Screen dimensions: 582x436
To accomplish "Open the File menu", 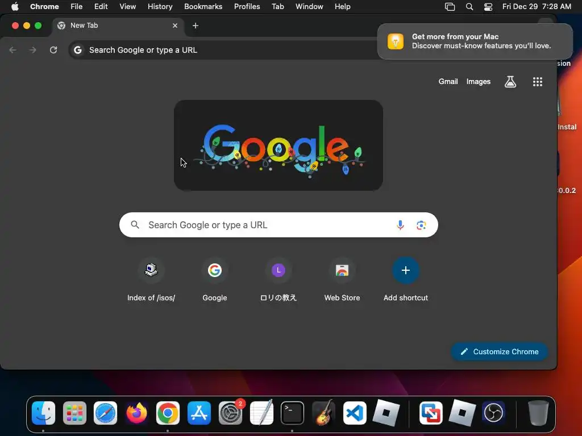I will tap(77, 6).
